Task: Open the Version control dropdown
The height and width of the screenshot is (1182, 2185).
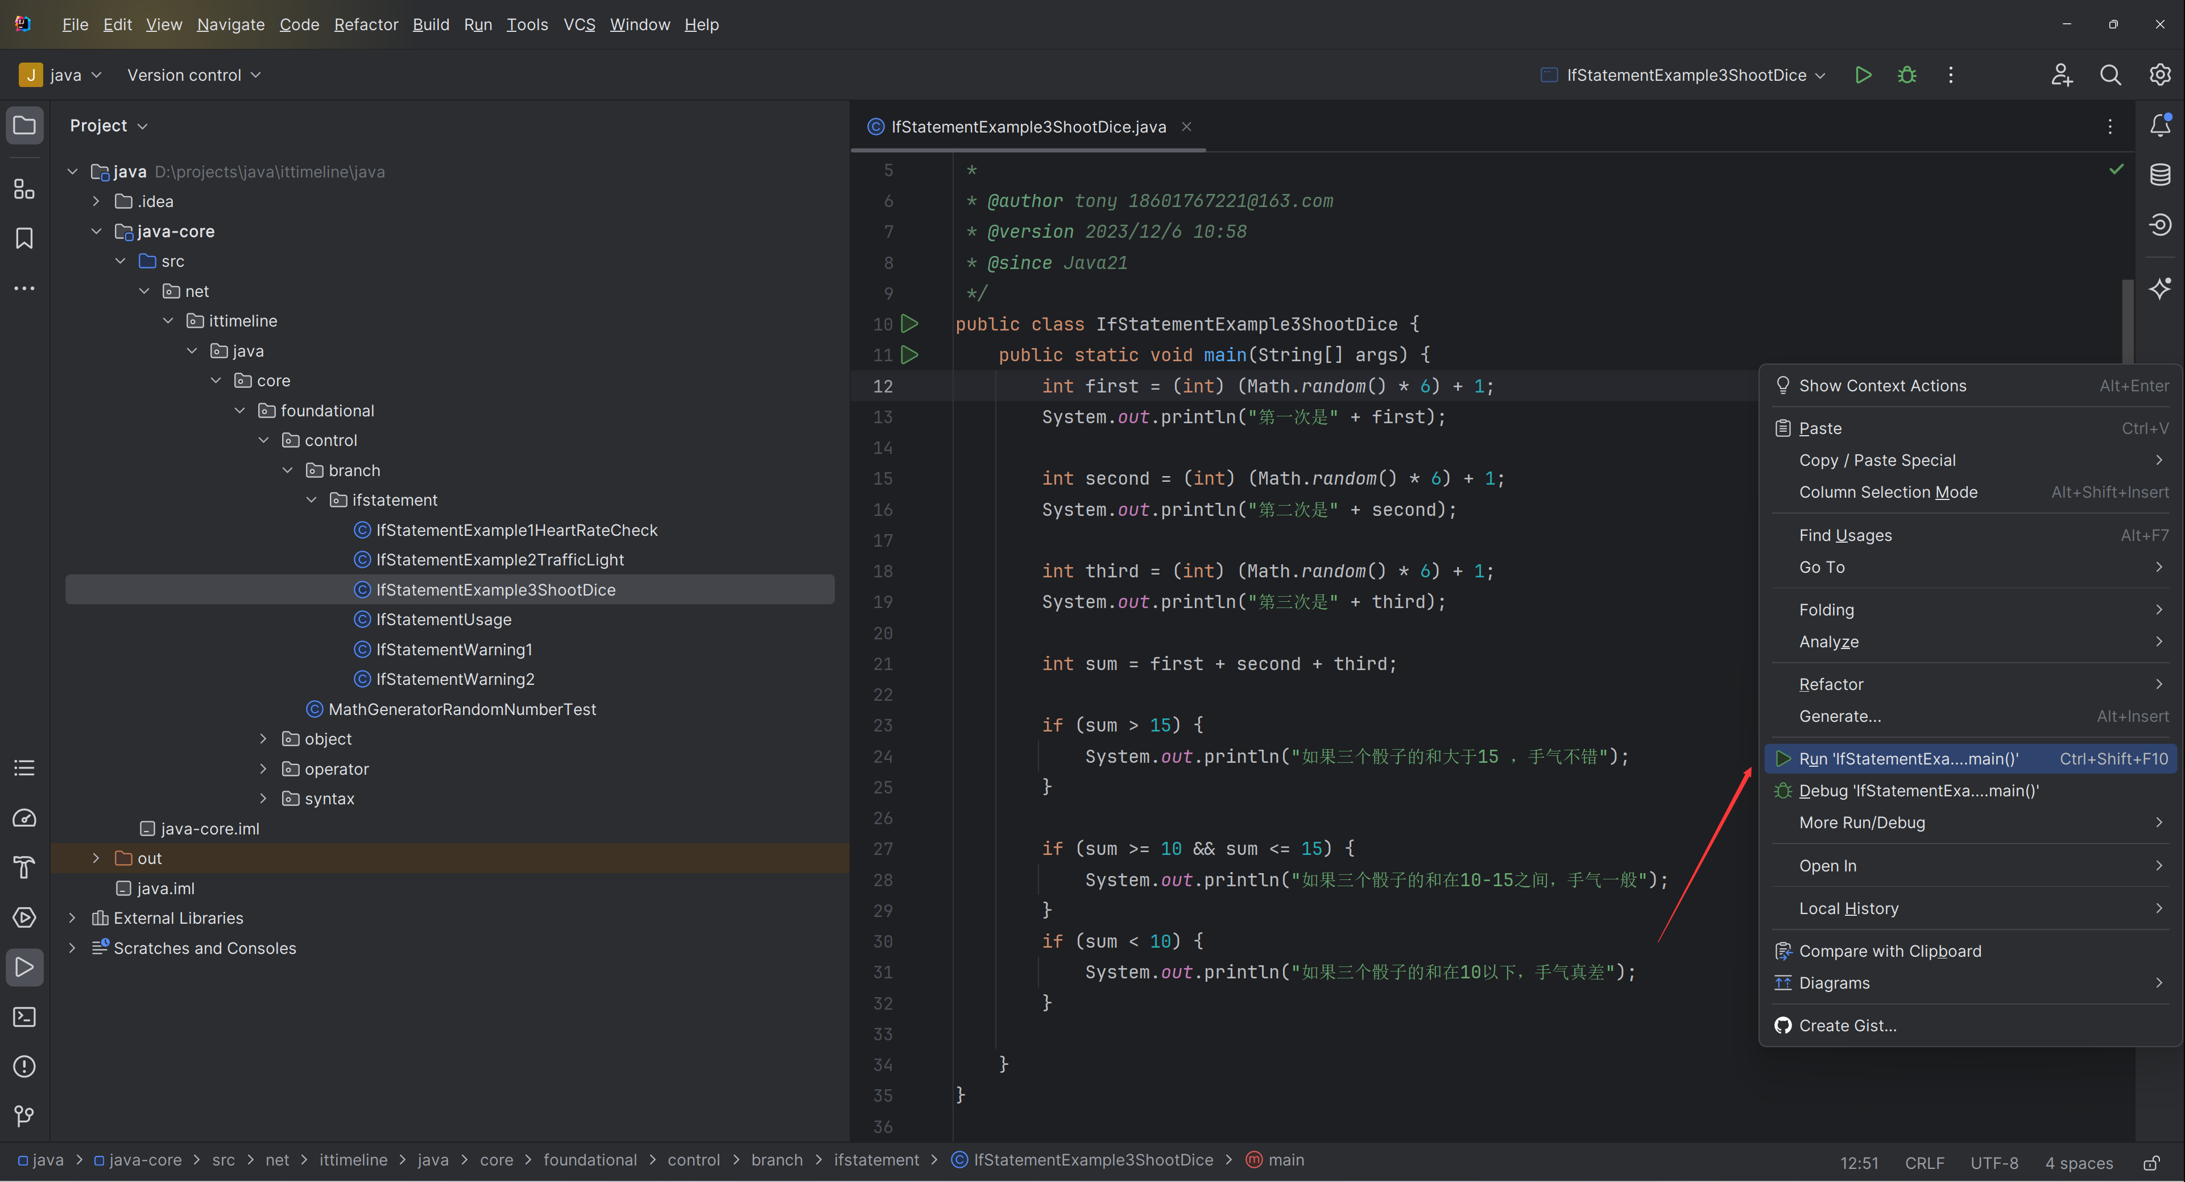Action: (193, 75)
